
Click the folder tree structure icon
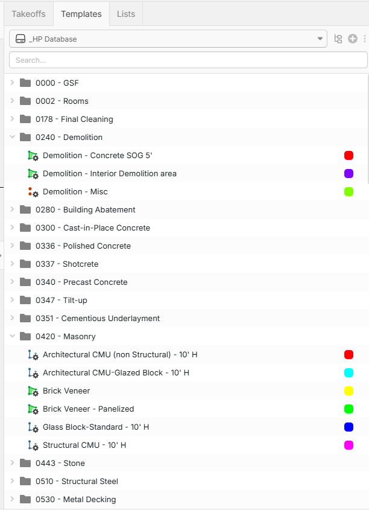(338, 39)
